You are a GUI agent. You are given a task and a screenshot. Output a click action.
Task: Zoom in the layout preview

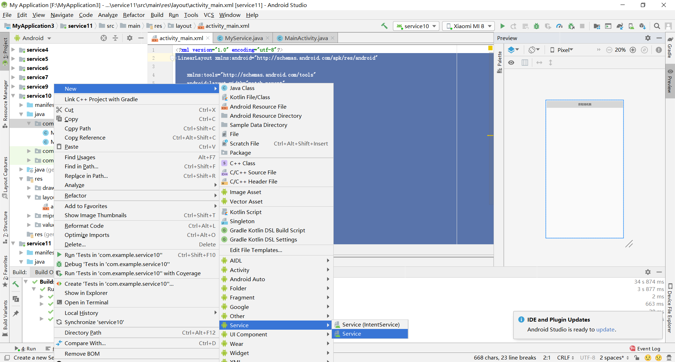[633, 50]
